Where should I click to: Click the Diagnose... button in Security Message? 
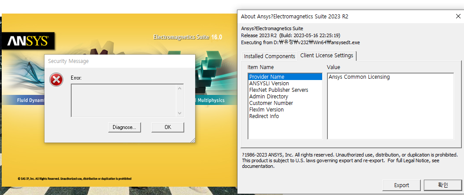pyautogui.click(x=124, y=127)
